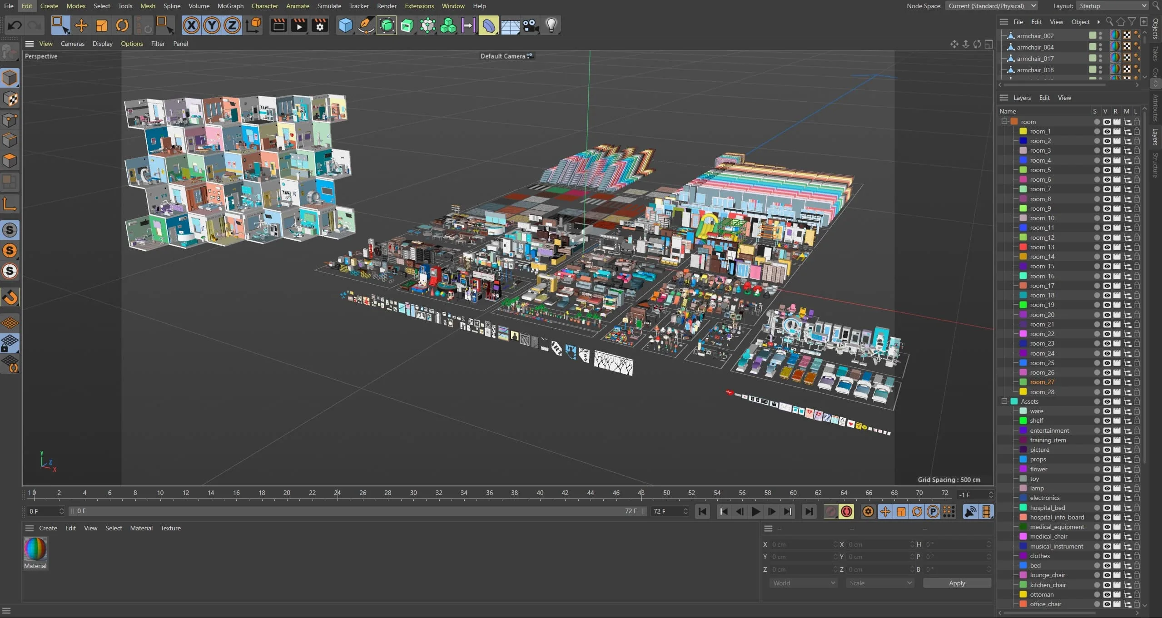1162x618 pixels.
Task: Select the Material thumbnail
Action: click(x=35, y=549)
